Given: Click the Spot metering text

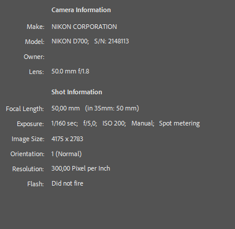Looking at the screenshot, I should (x=179, y=123).
